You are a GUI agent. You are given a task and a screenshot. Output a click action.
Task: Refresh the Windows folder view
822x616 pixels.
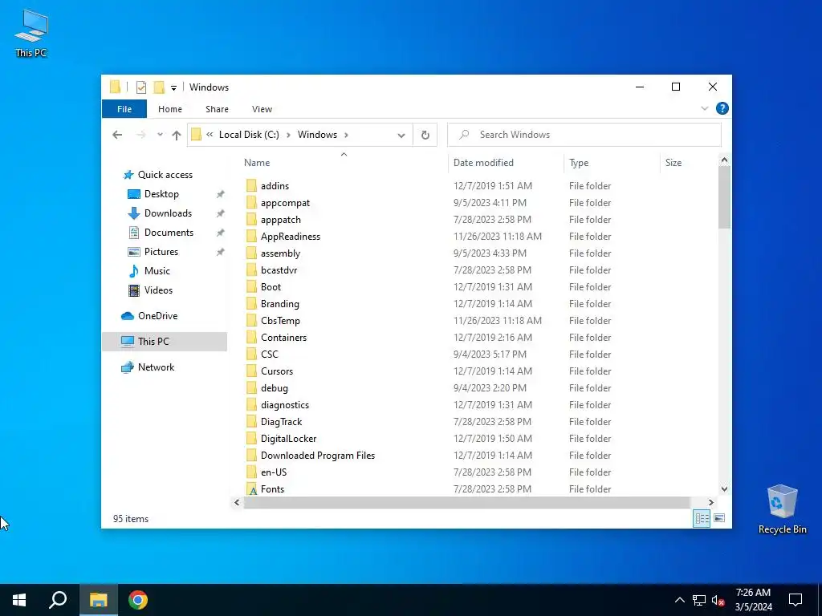[x=425, y=135]
